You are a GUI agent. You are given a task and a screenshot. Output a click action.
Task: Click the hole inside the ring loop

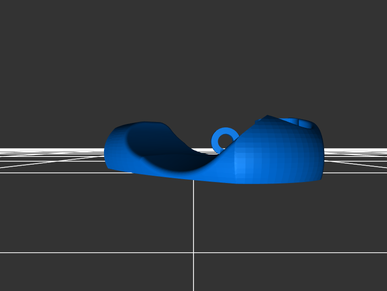pos(225,141)
